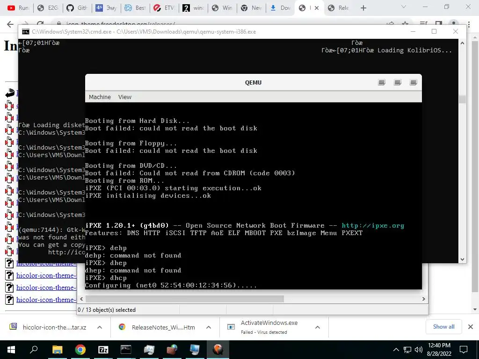This screenshot has height=359, width=479.
Task: Click the cmd.exe window title bar icon
Action: pyautogui.click(x=26, y=32)
